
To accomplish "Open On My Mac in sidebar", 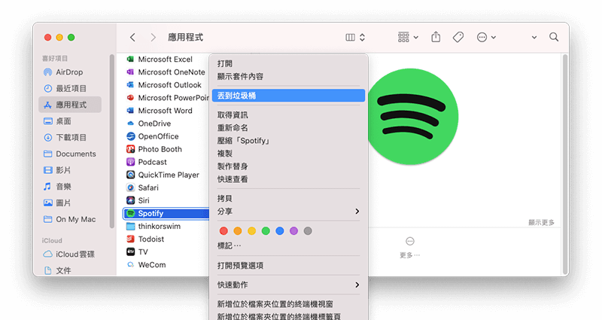I will coord(70,219).
